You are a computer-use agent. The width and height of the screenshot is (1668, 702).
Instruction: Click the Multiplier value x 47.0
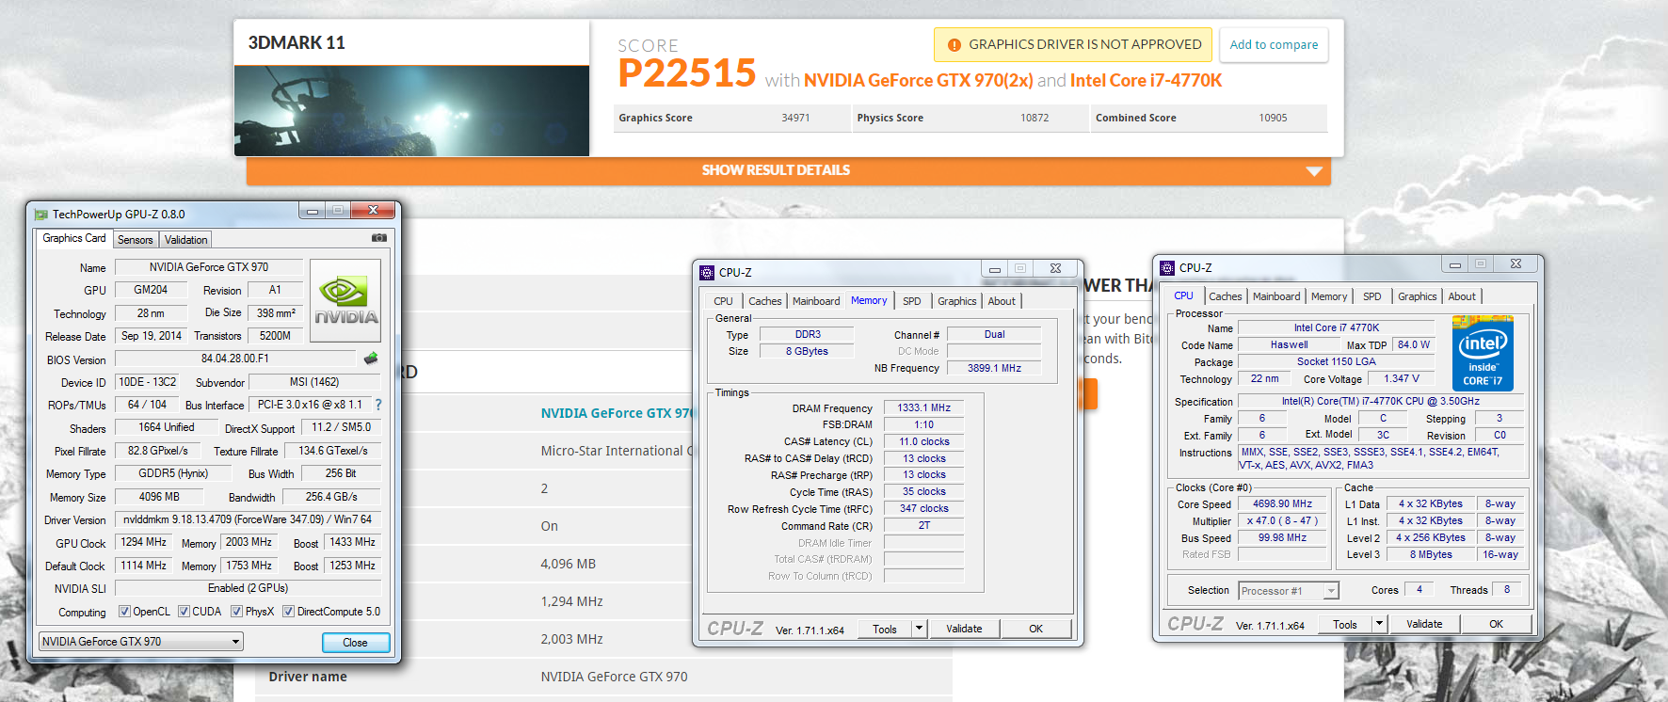tap(1282, 521)
